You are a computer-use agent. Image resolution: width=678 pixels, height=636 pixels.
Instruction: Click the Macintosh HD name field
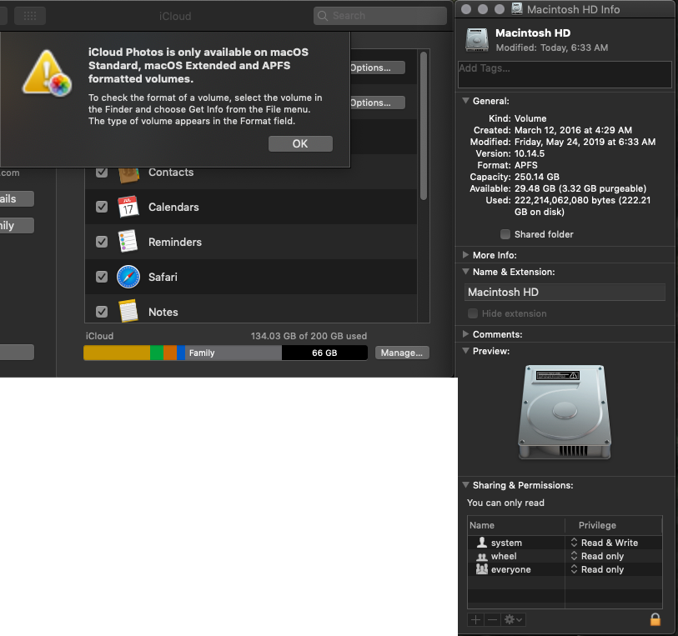[565, 292]
